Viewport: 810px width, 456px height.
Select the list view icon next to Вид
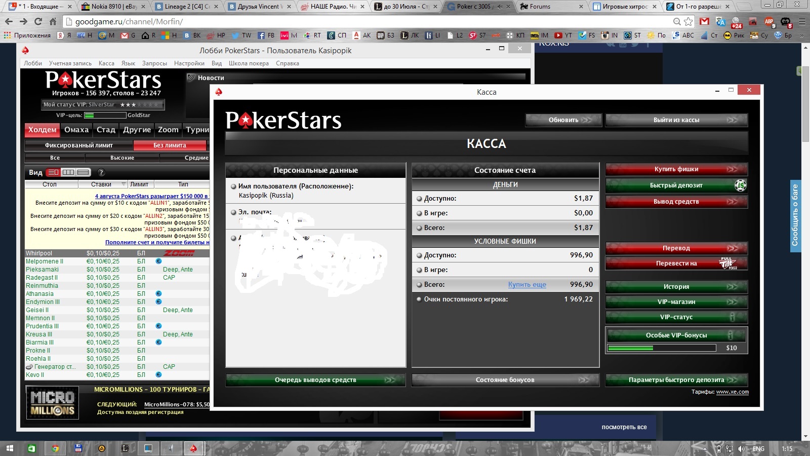pyautogui.click(x=53, y=172)
